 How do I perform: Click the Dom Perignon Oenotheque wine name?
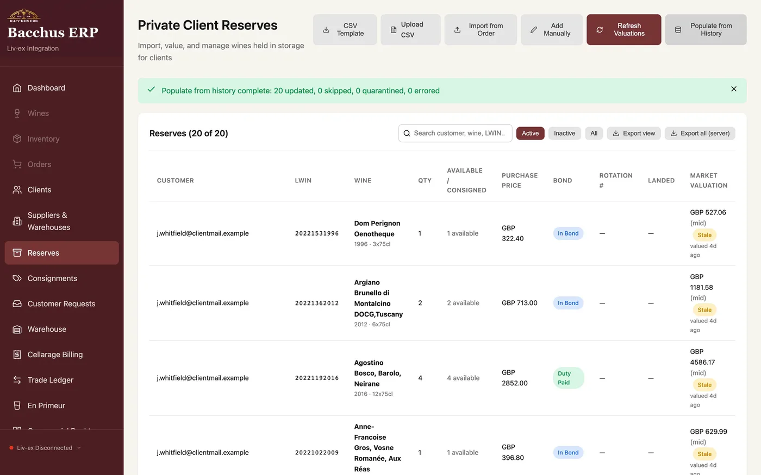point(377,229)
